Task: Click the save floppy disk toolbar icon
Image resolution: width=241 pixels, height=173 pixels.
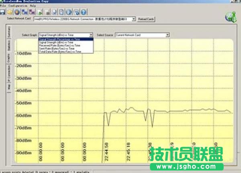Action: pyautogui.click(x=3, y=12)
